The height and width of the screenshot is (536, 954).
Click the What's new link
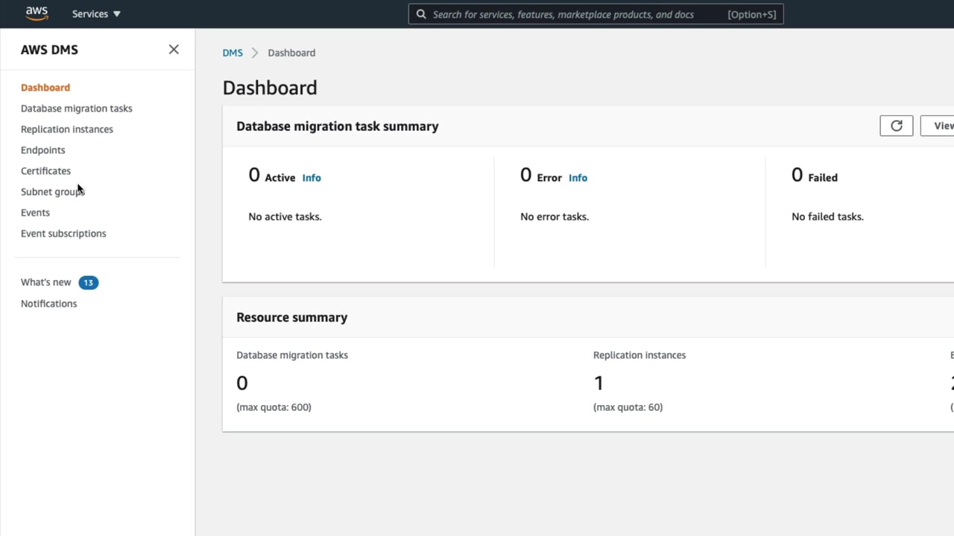pyautogui.click(x=45, y=283)
